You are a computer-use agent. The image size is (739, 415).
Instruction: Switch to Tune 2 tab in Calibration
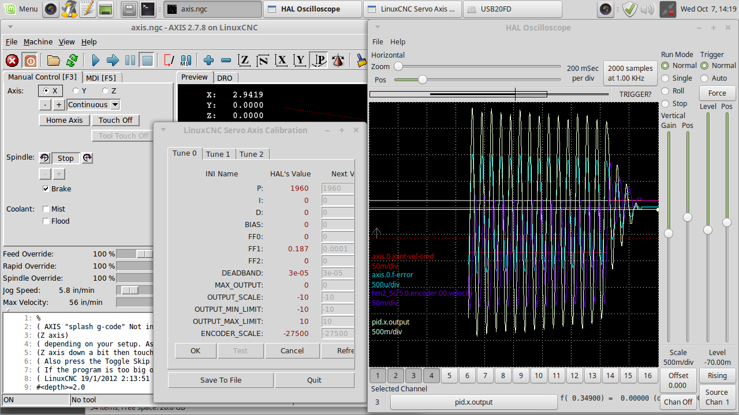[252, 154]
